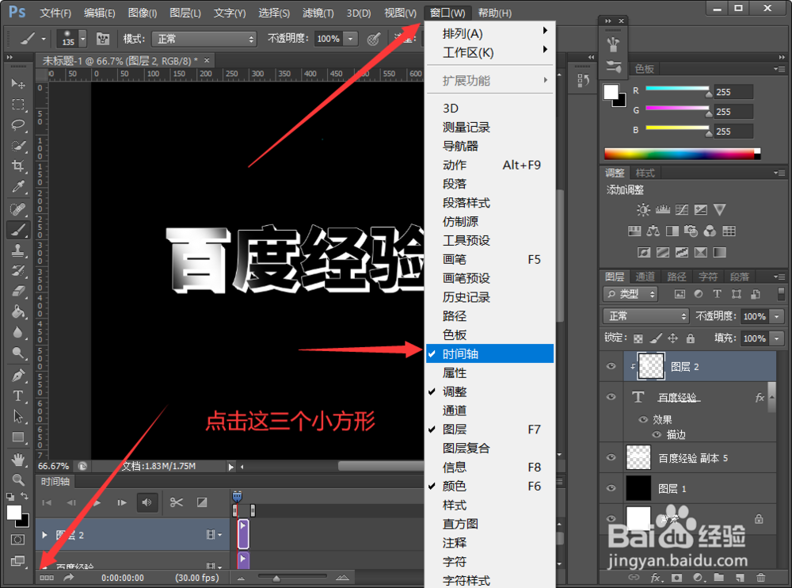This screenshot has height=588, width=792.
Task: Select the Pen tool
Action: 18,375
